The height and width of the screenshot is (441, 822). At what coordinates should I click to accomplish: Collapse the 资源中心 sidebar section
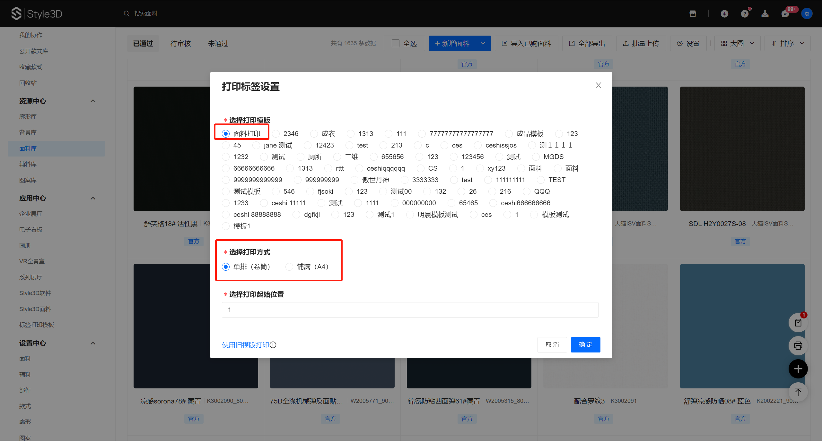coord(93,101)
